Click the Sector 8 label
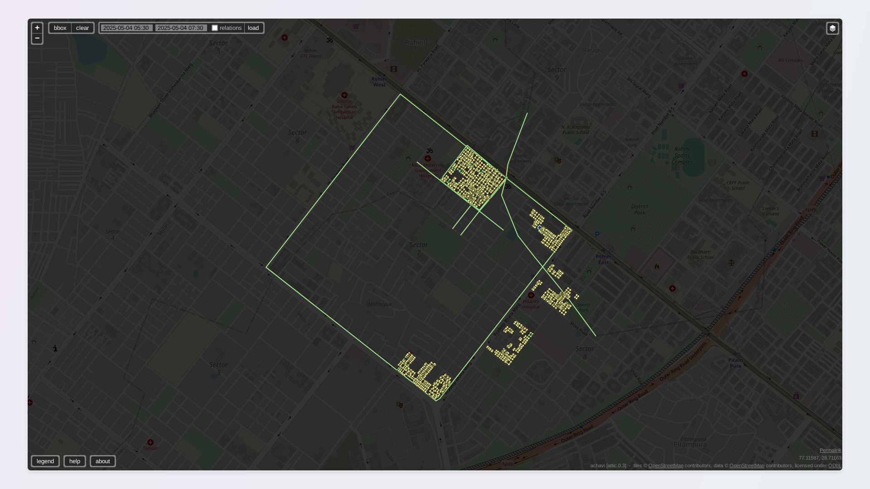The height and width of the screenshot is (489, 870). coord(585,353)
